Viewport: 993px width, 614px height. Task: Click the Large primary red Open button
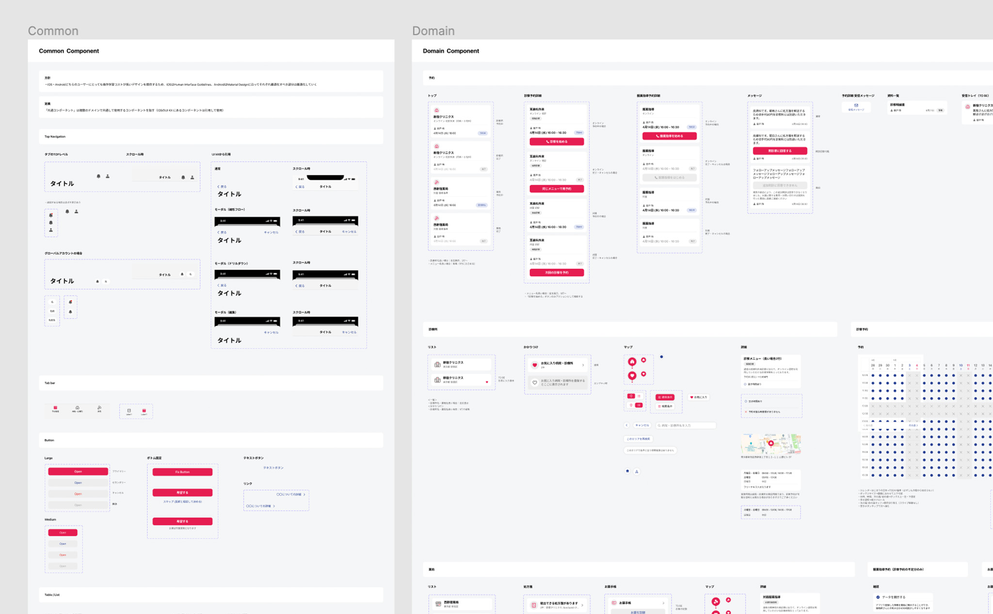(x=78, y=471)
